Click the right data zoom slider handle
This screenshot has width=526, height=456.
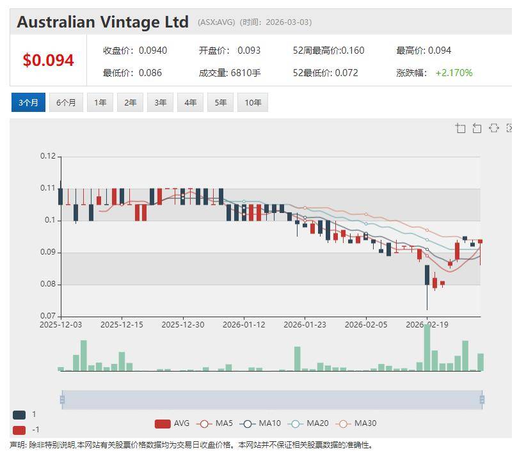[482, 400]
